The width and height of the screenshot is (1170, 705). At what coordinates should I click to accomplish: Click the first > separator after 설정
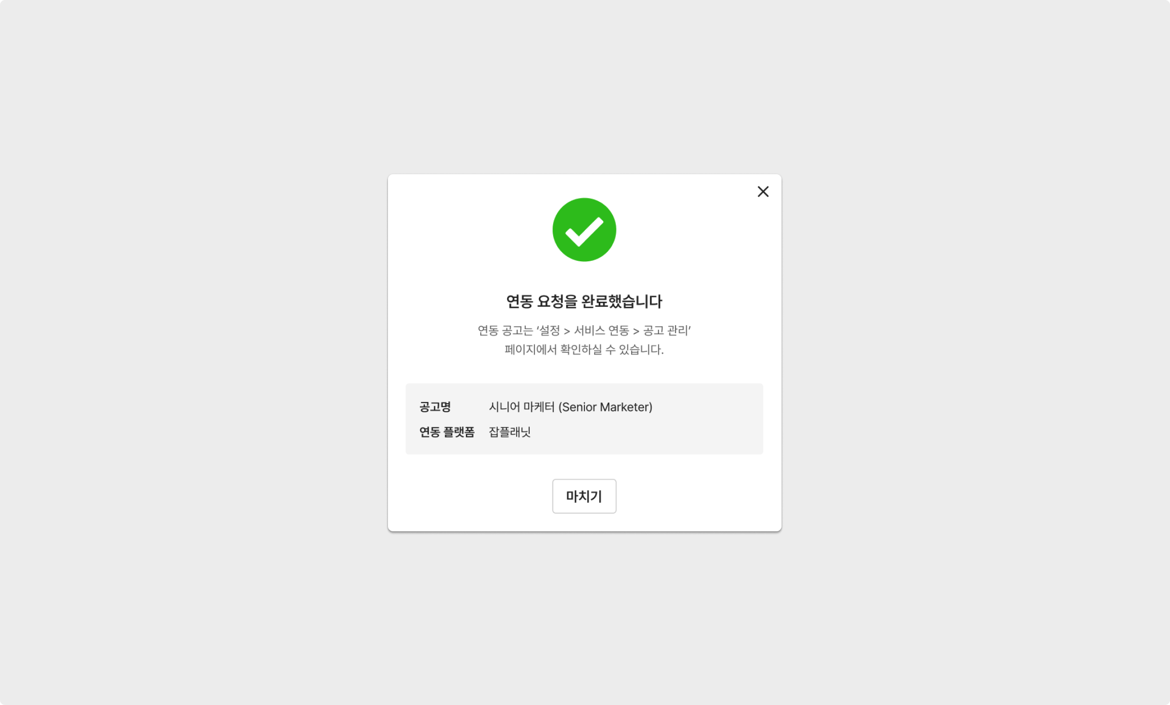567,331
